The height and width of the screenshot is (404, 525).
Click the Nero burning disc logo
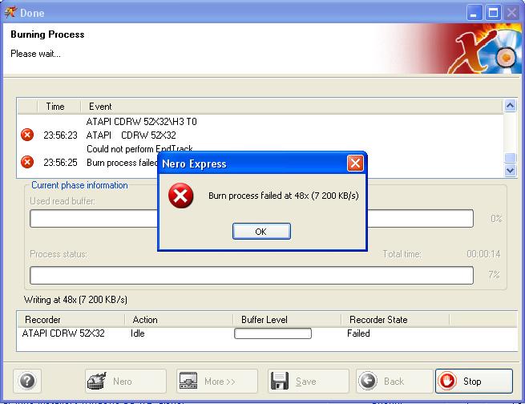tap(486, 49)
